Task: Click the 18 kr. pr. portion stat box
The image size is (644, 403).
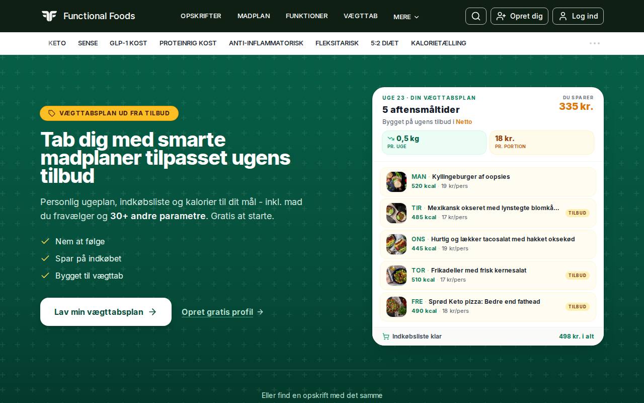Action: 542,143
